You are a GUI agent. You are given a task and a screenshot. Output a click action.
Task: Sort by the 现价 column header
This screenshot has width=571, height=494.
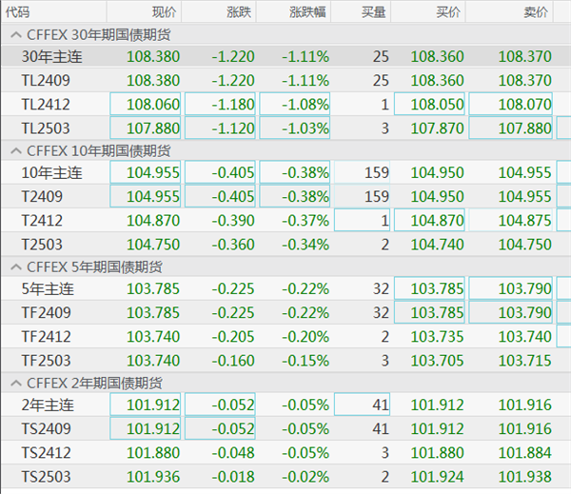click(164, 12)
